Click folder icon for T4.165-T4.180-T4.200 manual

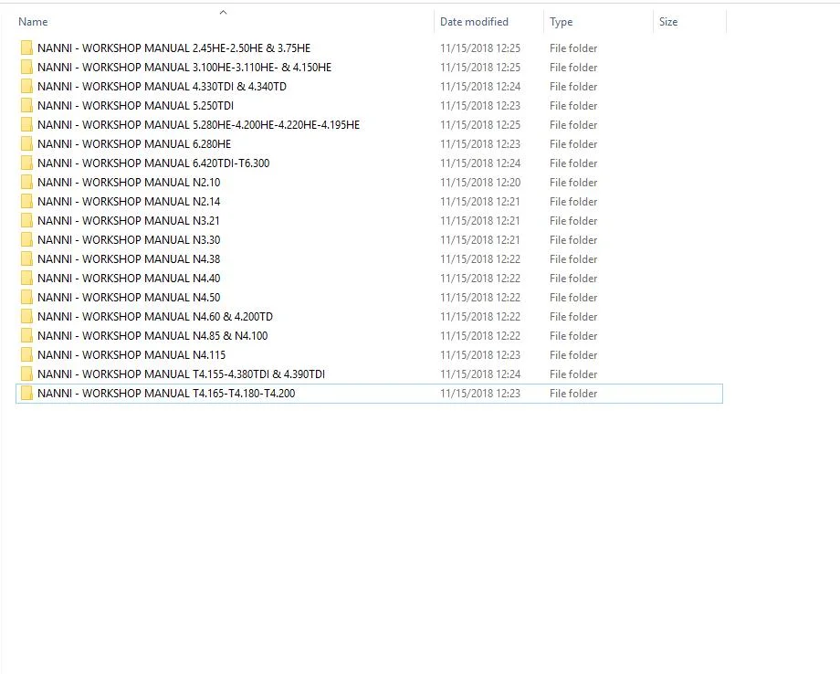pos(26,394)
